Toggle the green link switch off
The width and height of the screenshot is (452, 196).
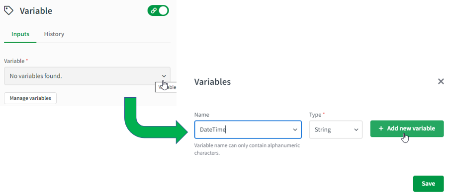coord(158,10)
